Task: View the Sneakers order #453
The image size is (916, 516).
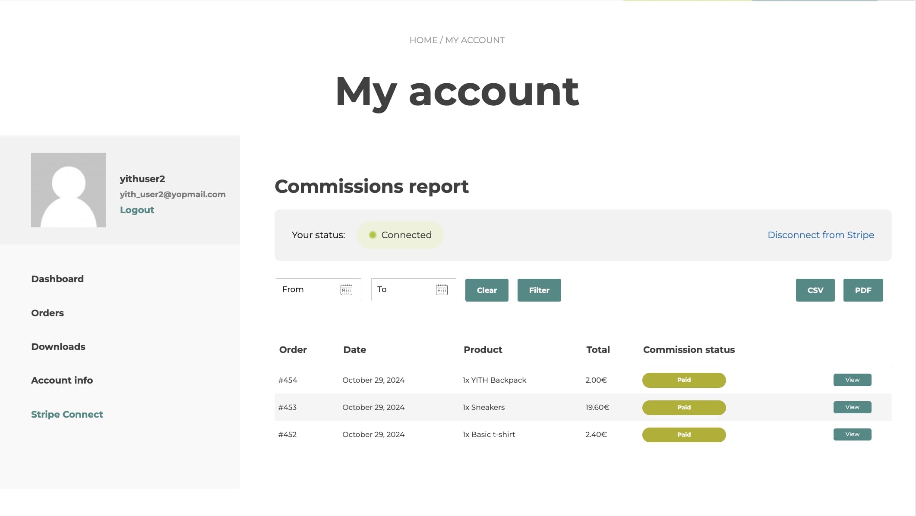Action: tap(852, 407)
